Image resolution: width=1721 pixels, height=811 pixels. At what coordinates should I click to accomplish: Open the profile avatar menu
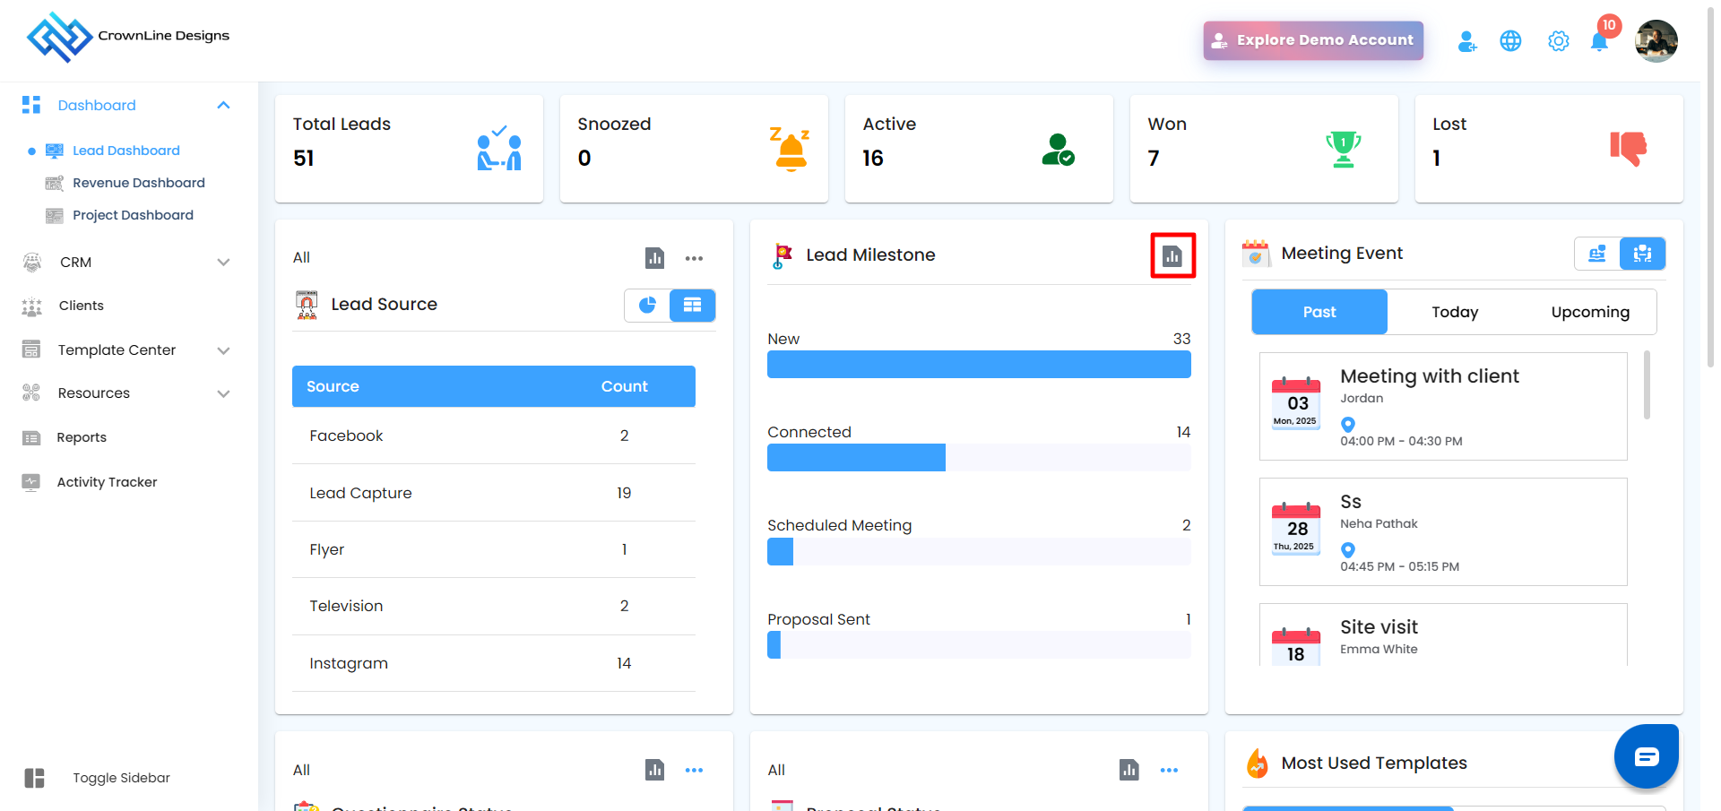tap(1656, 41)
